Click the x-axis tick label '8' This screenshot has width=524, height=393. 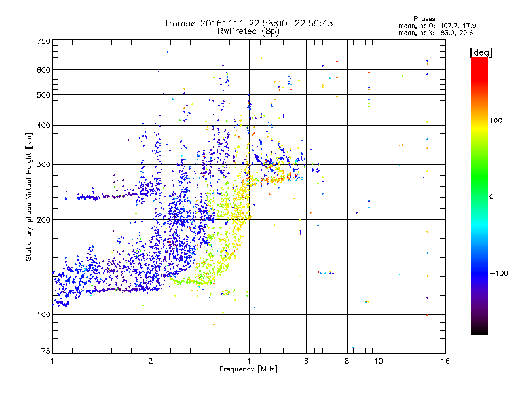347,361
